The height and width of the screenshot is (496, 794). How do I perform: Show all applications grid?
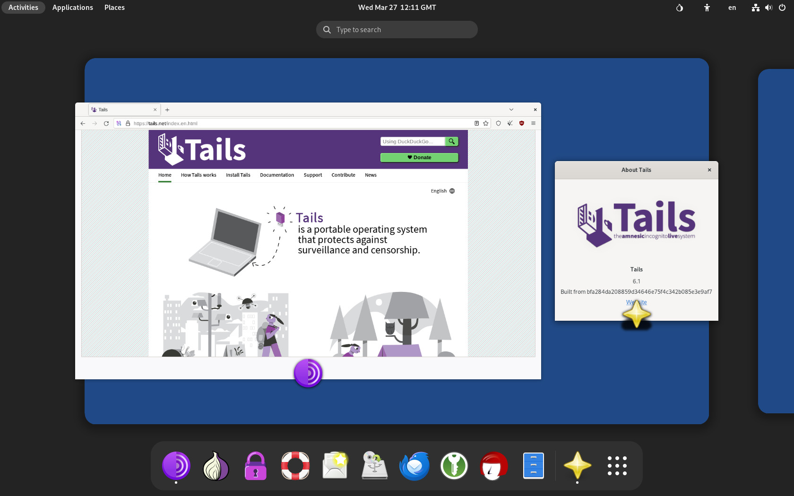[x=617, y=466]
